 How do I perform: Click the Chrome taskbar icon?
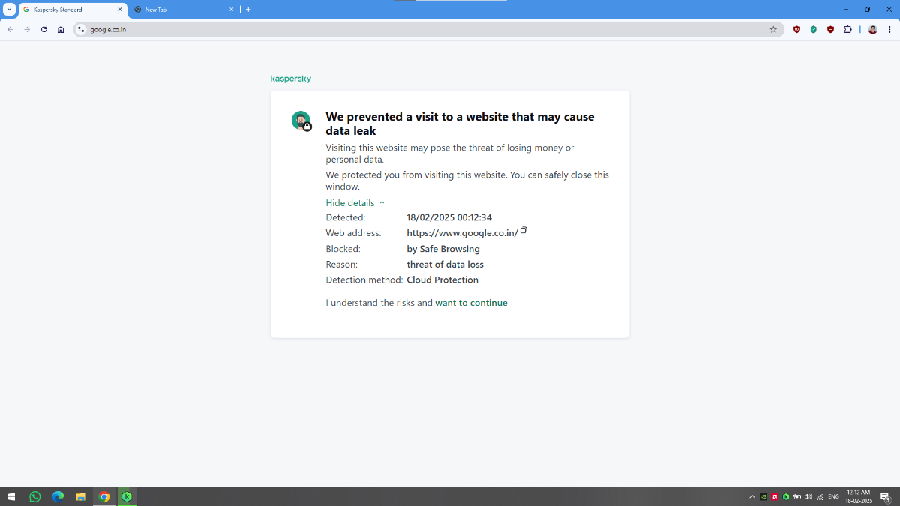coord(104,496)
